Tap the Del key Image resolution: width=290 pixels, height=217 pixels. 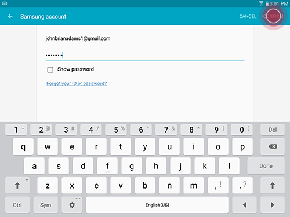click(x=273, y=130)
